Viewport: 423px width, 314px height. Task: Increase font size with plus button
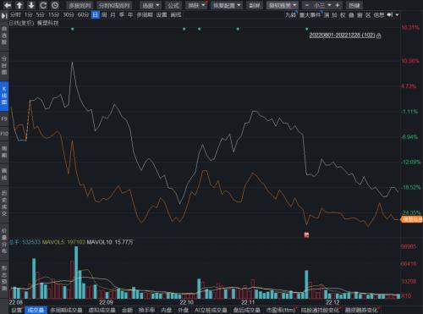coord(338,5)
